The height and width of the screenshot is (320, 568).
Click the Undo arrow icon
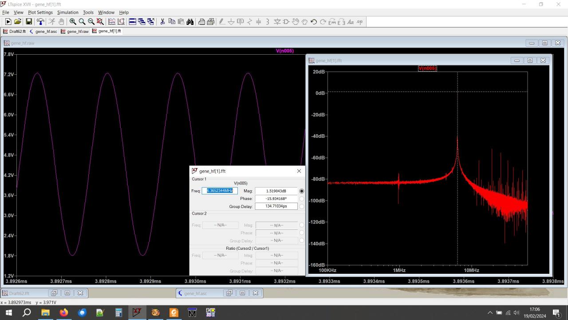pos(314,22)
